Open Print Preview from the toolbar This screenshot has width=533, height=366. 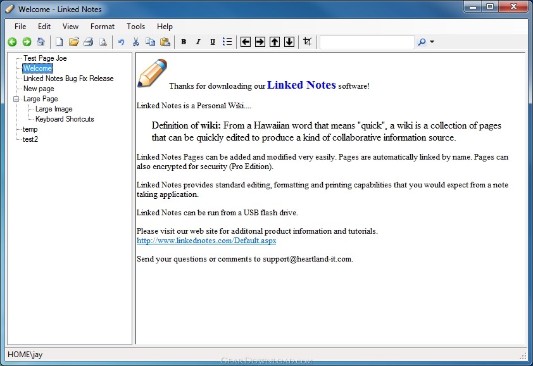coord(103,42)
